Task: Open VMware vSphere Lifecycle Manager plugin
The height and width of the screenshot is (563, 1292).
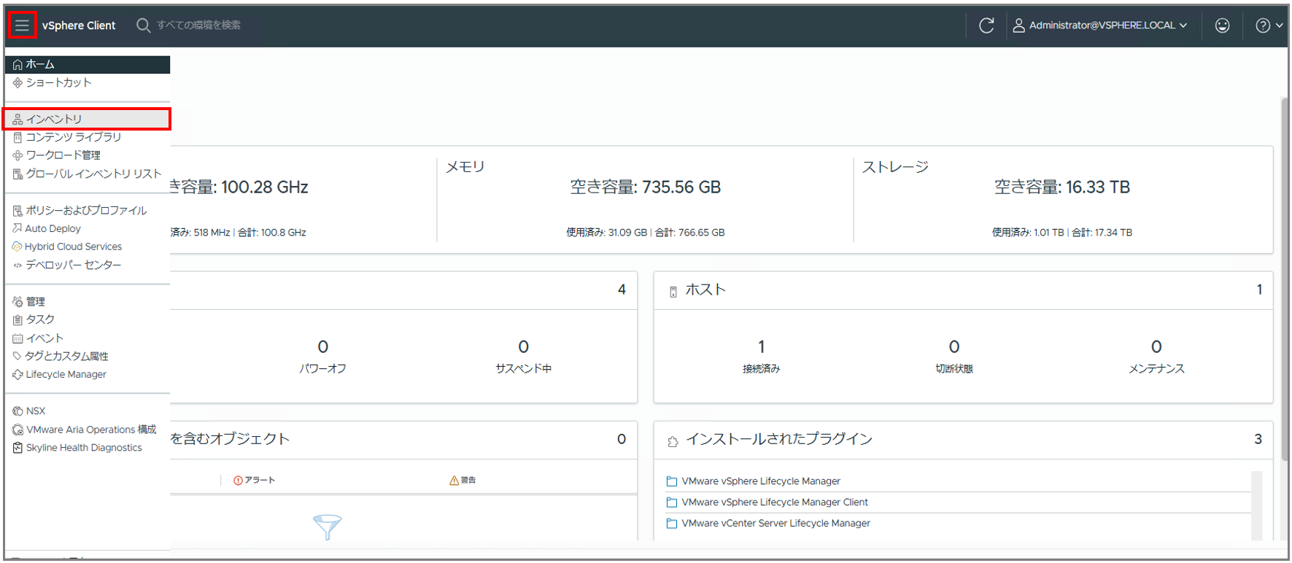Action: point(761,481)
